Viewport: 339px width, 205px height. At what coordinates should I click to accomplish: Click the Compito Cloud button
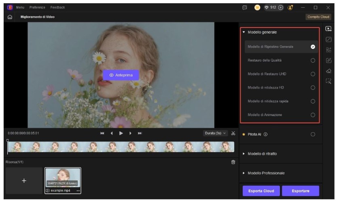click(318, 17)
